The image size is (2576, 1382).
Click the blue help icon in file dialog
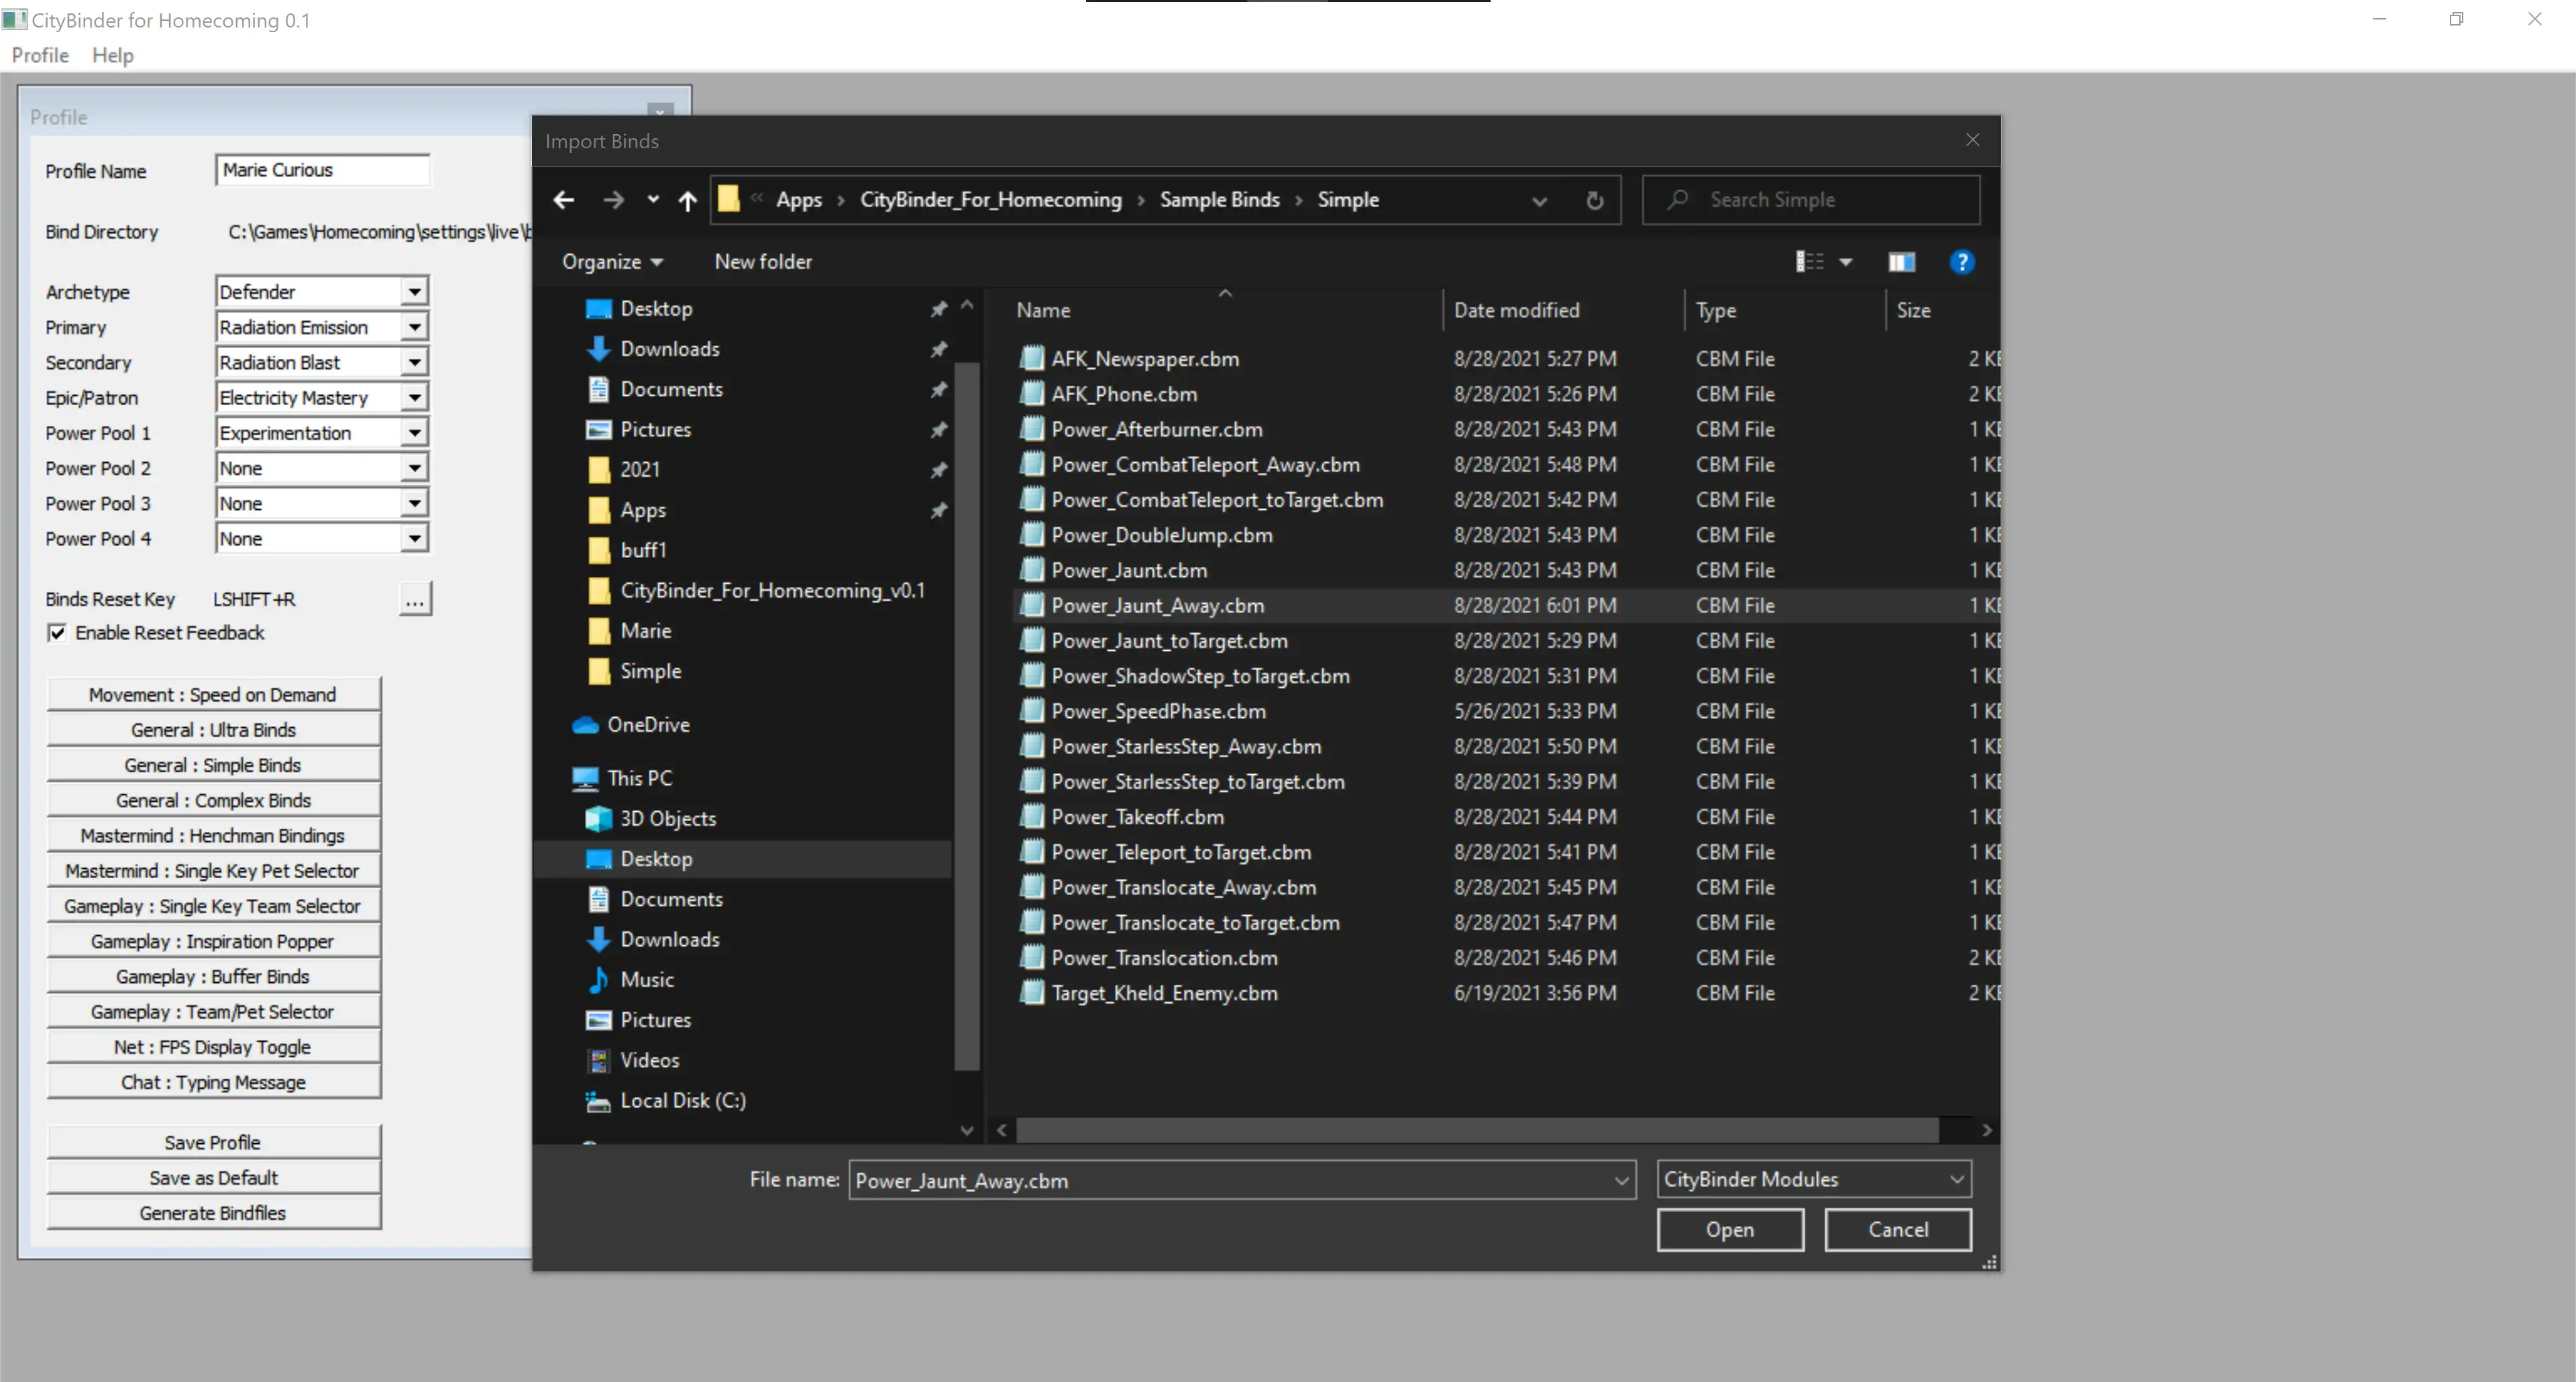coord(1961,261)
